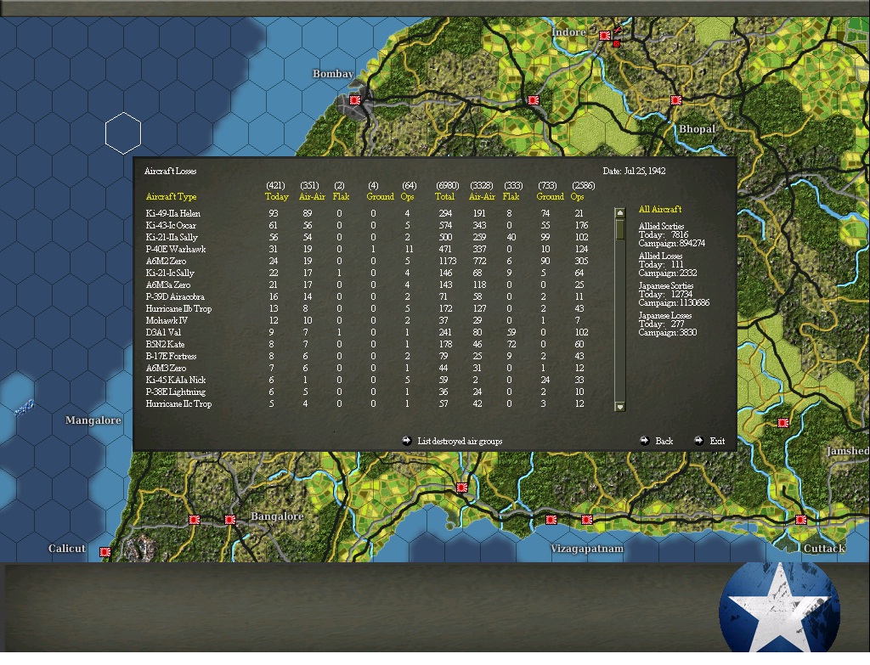870x665 pixels.
Task: Click the Allied Sorties heading
Action: click(661, 226)
